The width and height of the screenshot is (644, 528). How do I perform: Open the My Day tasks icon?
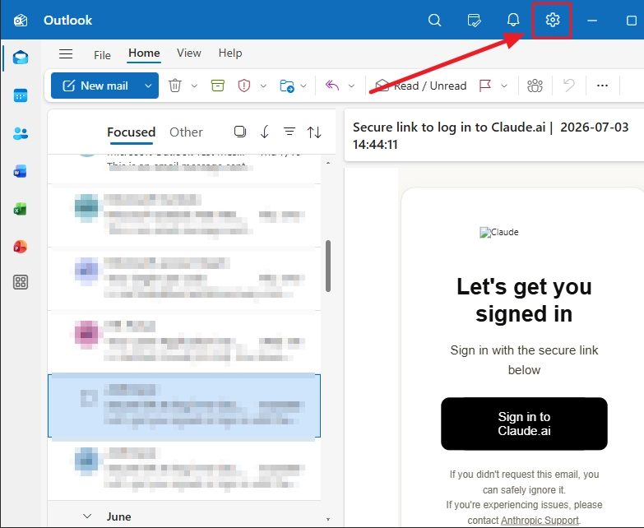[x=474, y=20]
